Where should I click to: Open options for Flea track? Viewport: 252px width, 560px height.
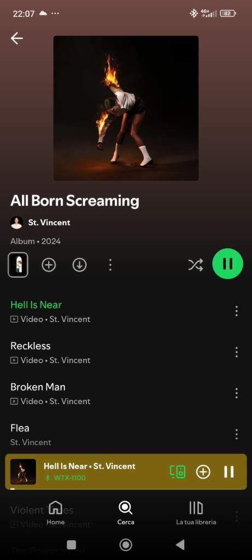point(236,434)
